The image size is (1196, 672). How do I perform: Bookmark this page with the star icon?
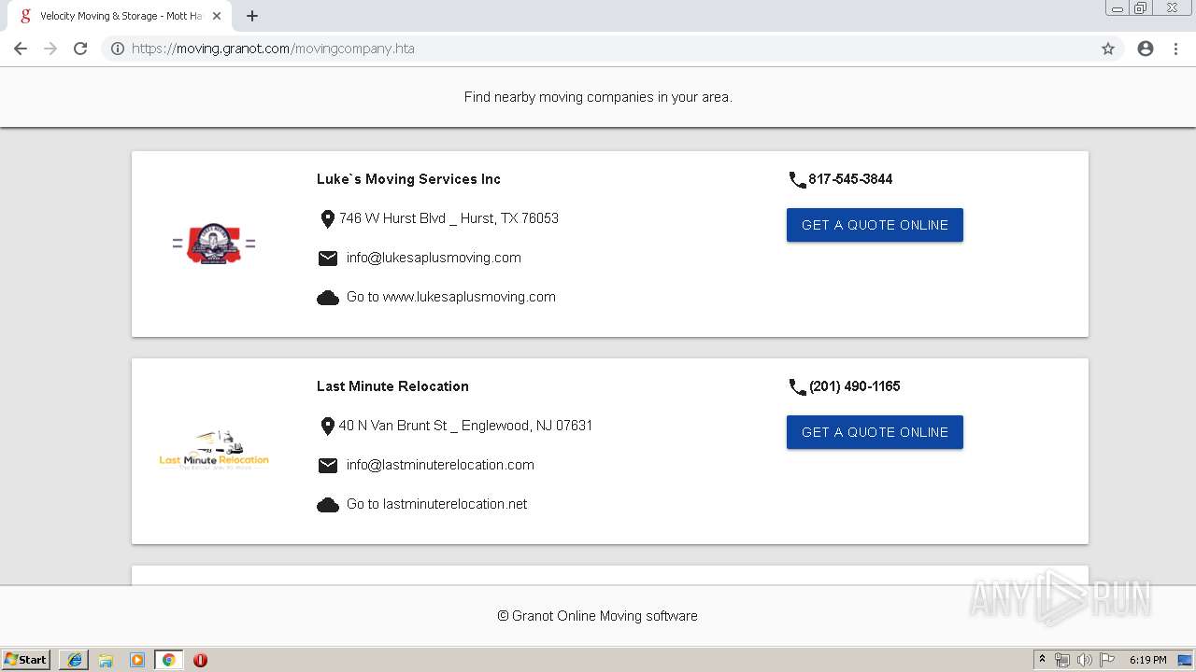(1108, 49)
